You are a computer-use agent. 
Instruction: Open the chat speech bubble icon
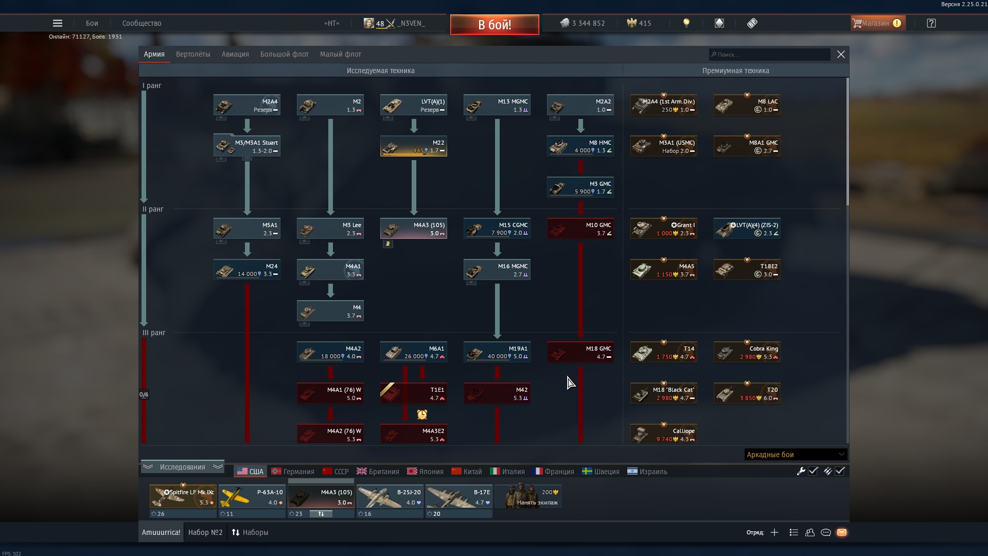tap(826, 532)
